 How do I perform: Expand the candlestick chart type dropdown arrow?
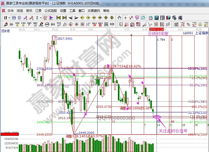pos(41,18)
